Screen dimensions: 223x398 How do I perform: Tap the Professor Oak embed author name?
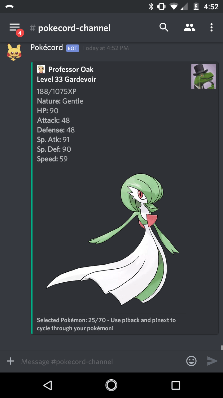tap(71, 69)
